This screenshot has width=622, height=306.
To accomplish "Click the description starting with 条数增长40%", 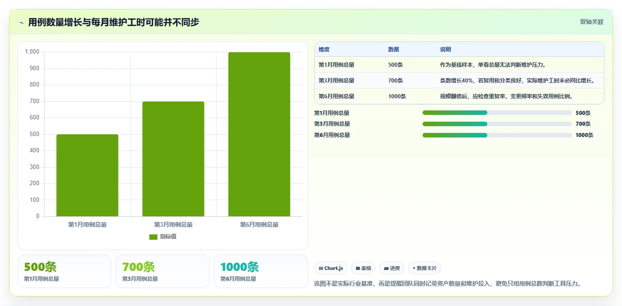I will [518, 81].
